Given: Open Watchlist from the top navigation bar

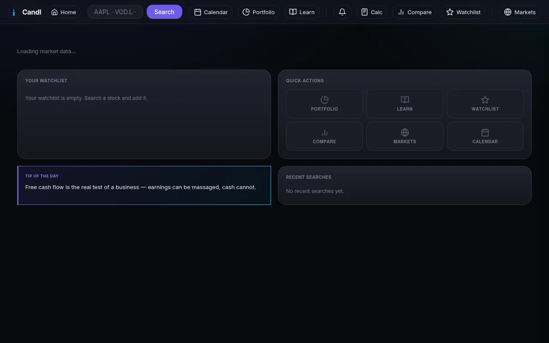Looking at the screenshot, I should pos(463,12).
